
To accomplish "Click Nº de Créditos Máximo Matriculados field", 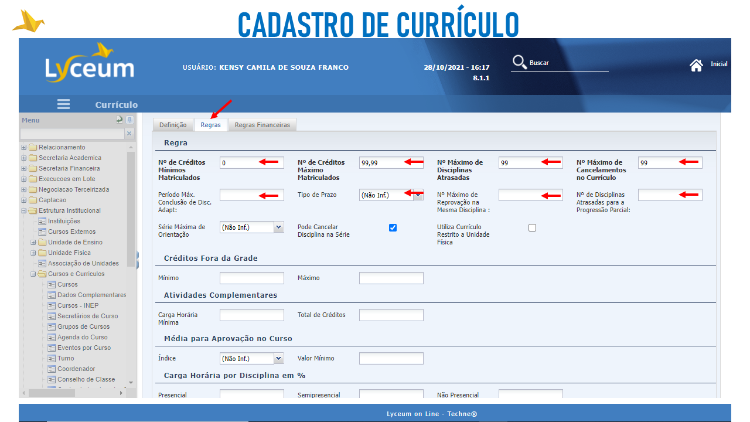I will (391, 163).
